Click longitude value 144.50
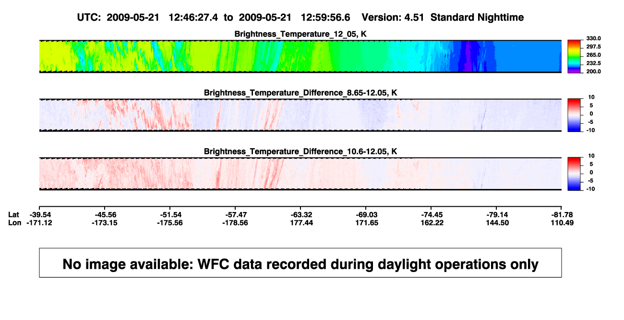The image size is (624, 320). [497, 223]
